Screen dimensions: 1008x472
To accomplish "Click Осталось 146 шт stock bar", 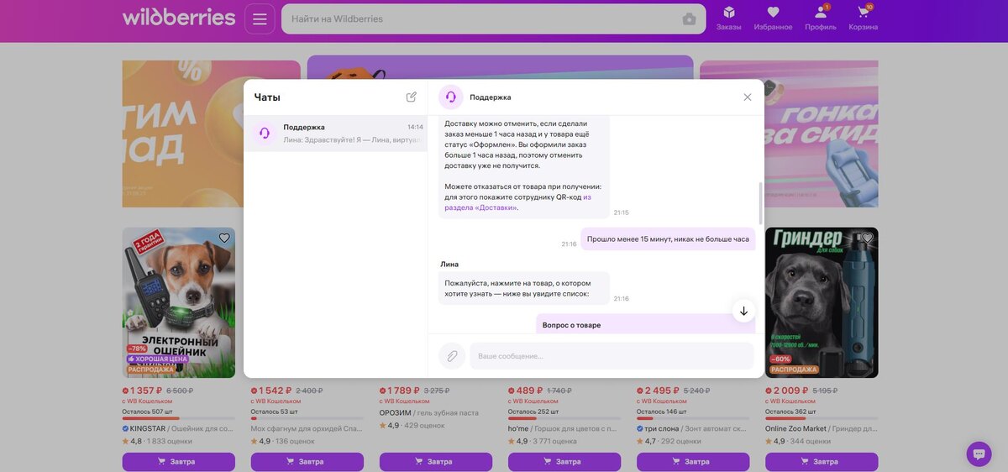I will [x=693, y=417].
